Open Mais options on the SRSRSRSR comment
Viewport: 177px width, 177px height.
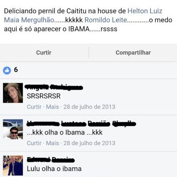[x=53, y=107]
